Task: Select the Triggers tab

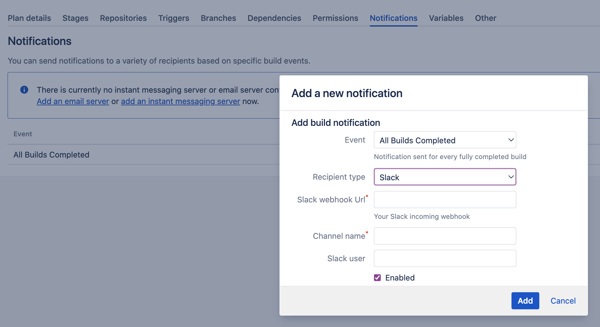Action: (x=174, y=18)
